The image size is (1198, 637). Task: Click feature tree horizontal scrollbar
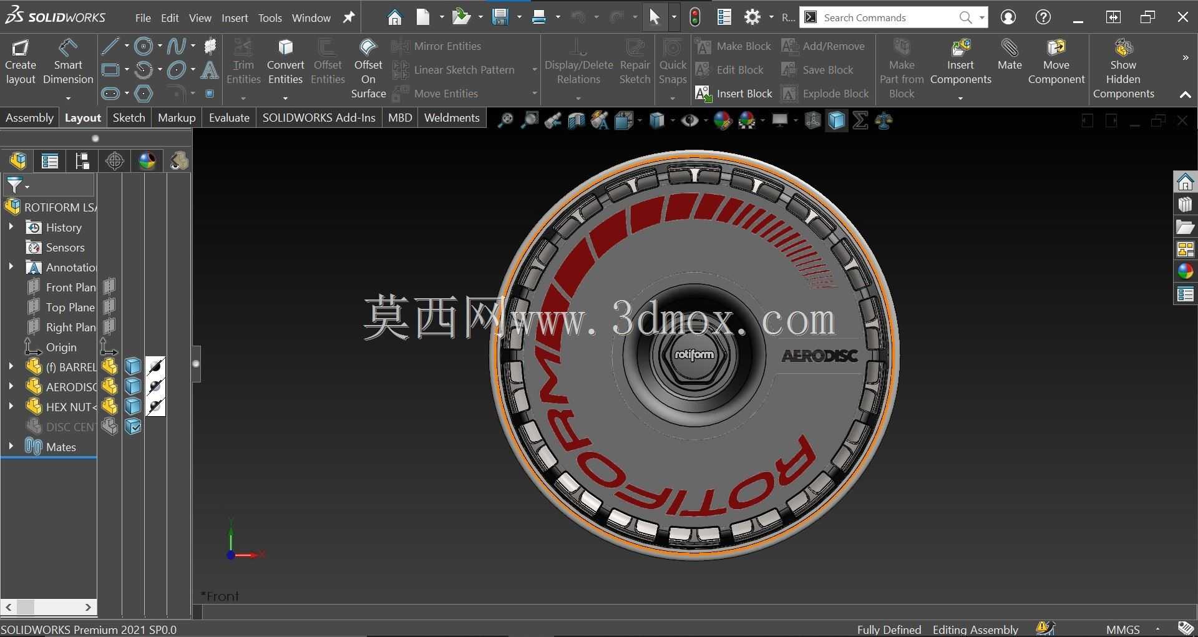[x=49, y=606]
